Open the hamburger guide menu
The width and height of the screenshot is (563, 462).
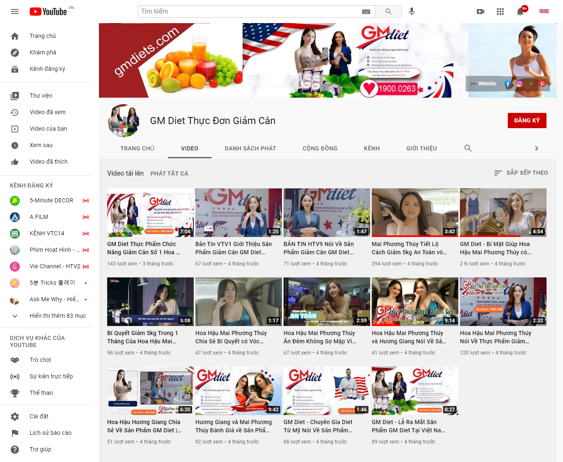pos(15,12)
